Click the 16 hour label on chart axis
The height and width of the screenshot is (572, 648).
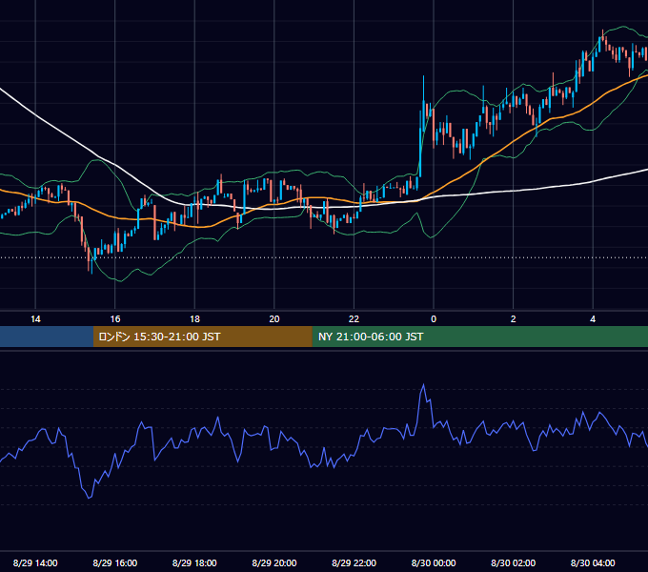(x=115, y=319)
